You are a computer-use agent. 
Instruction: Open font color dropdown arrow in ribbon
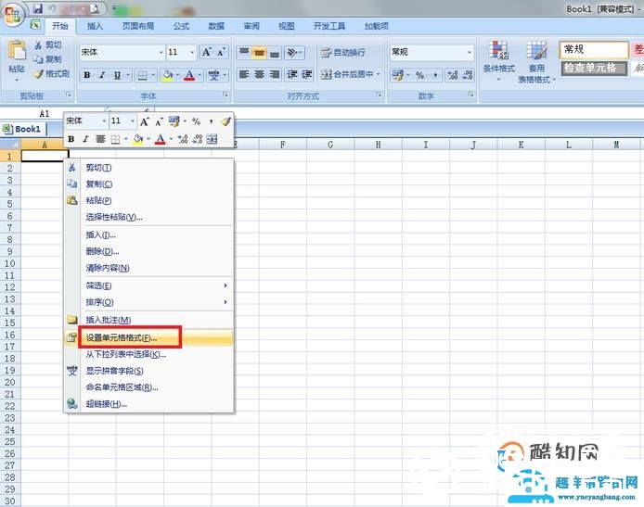click(200, 75)
